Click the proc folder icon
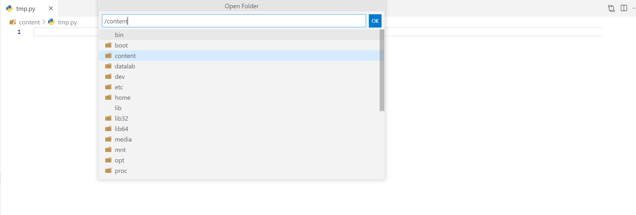Viewport: 636px width, 215px height. pyautogui.click(x=108, y=170)
